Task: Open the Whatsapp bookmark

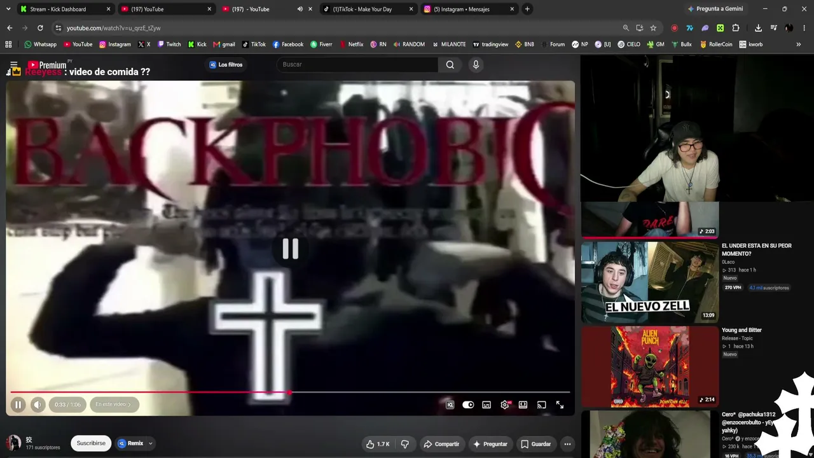Action: point(40,45)
